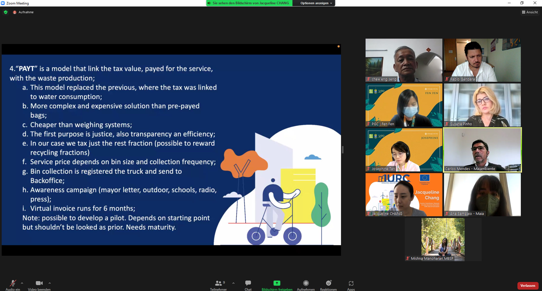Select Pablo Gándara's video tile

(482, 60)
